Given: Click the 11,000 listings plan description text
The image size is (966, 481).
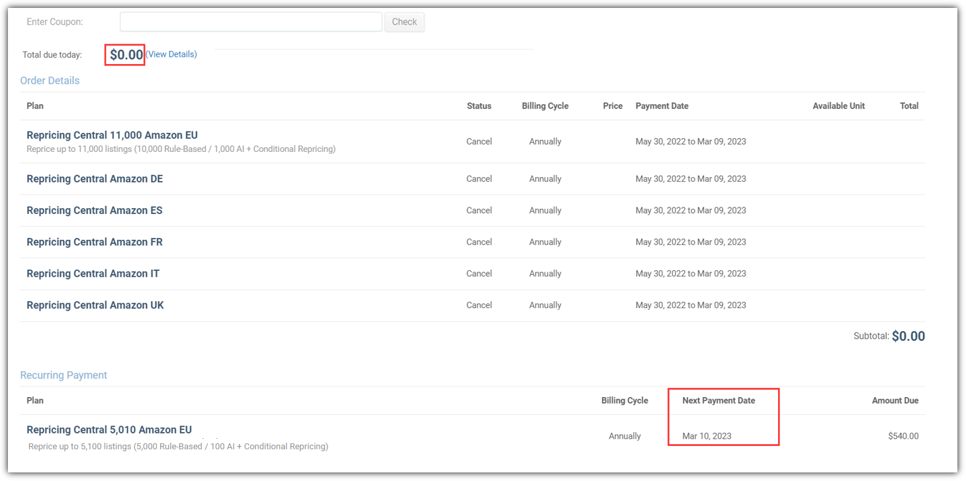Looking at the screenshot, I should [x=181, y=149].
